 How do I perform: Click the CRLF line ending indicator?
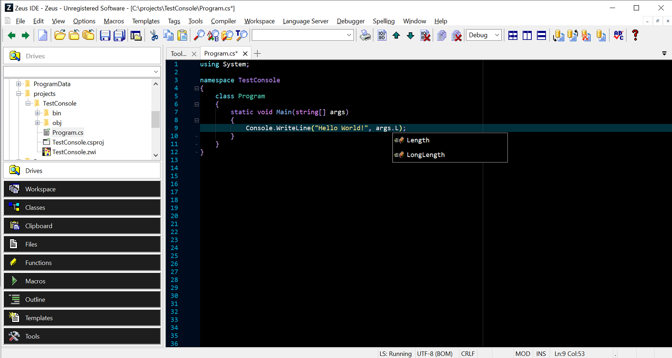(x=468, y=354)
